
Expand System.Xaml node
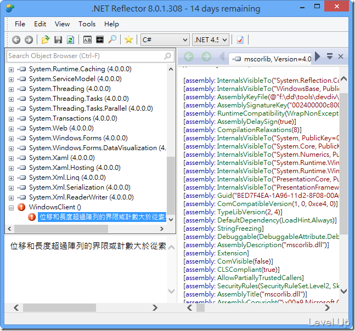pyautogui.click(x=11, y=158)
